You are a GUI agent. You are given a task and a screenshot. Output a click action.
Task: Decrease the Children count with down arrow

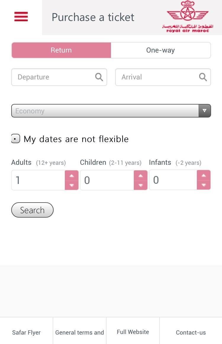[141, 185]
